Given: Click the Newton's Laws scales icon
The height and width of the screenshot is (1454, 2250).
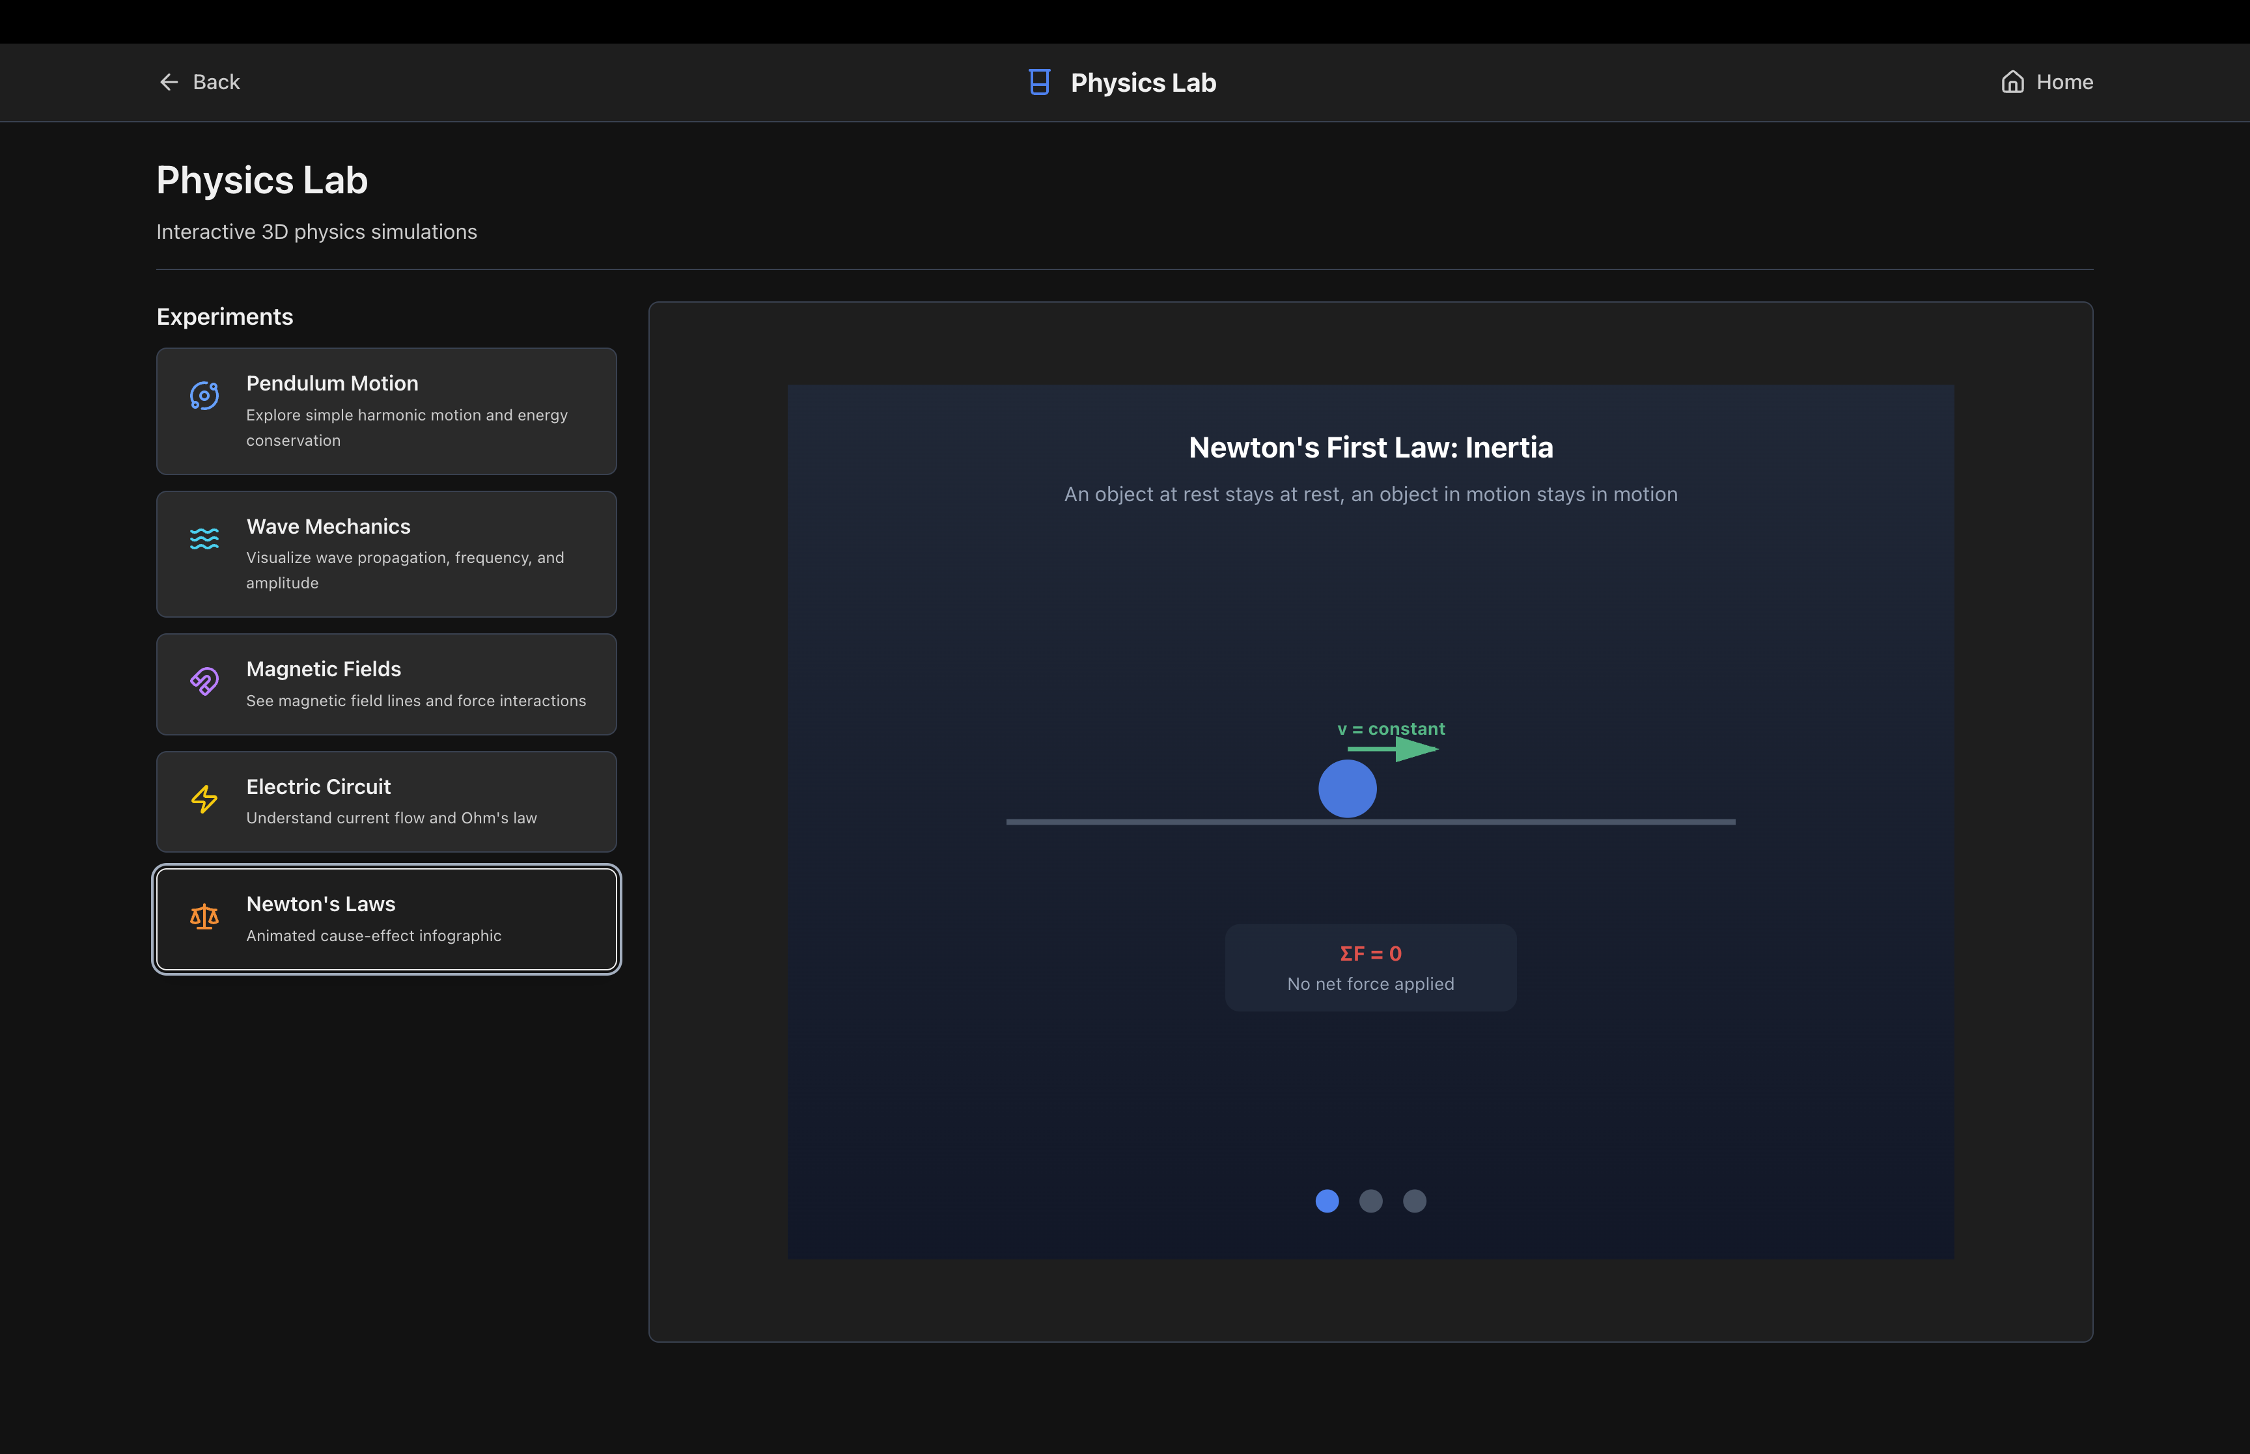Looking at the screenshot, I should (x=204, y=916).
